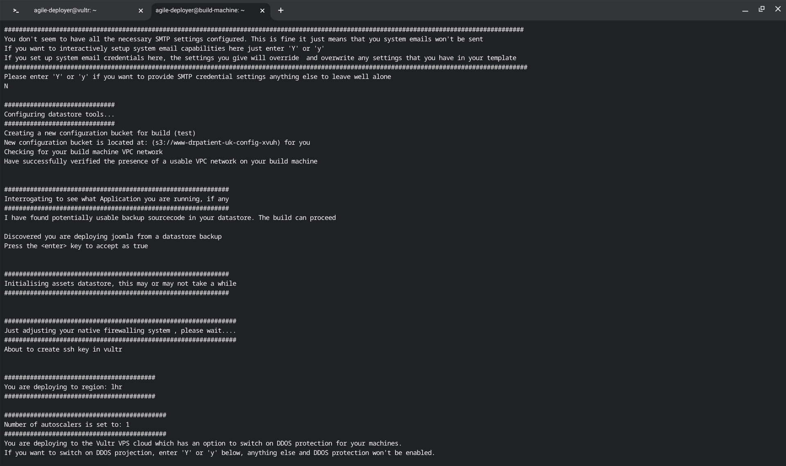
Task: Close the agile-deployer@vultr tab
Action: click(x=141, y=11)
